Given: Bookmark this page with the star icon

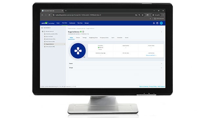Looking at the screenshot, I should click(142, 15).
